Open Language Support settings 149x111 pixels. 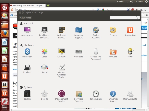79,33
